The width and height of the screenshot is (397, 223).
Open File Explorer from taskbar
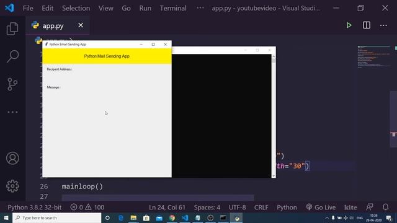[x=133, y=217]
